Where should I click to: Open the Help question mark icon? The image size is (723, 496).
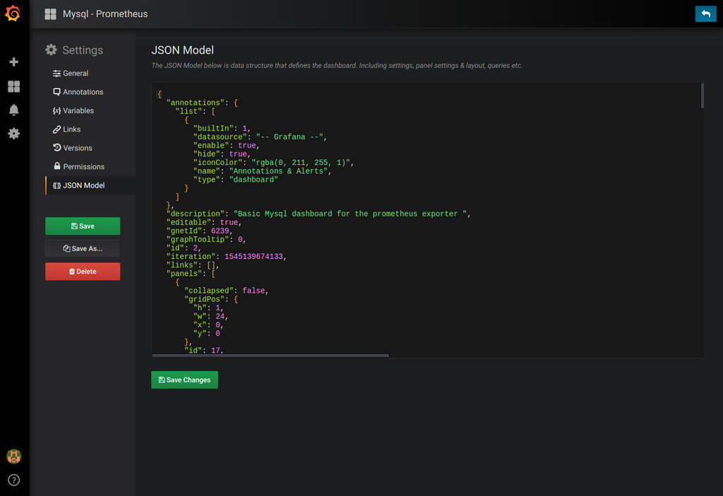(x=14, y=480)
